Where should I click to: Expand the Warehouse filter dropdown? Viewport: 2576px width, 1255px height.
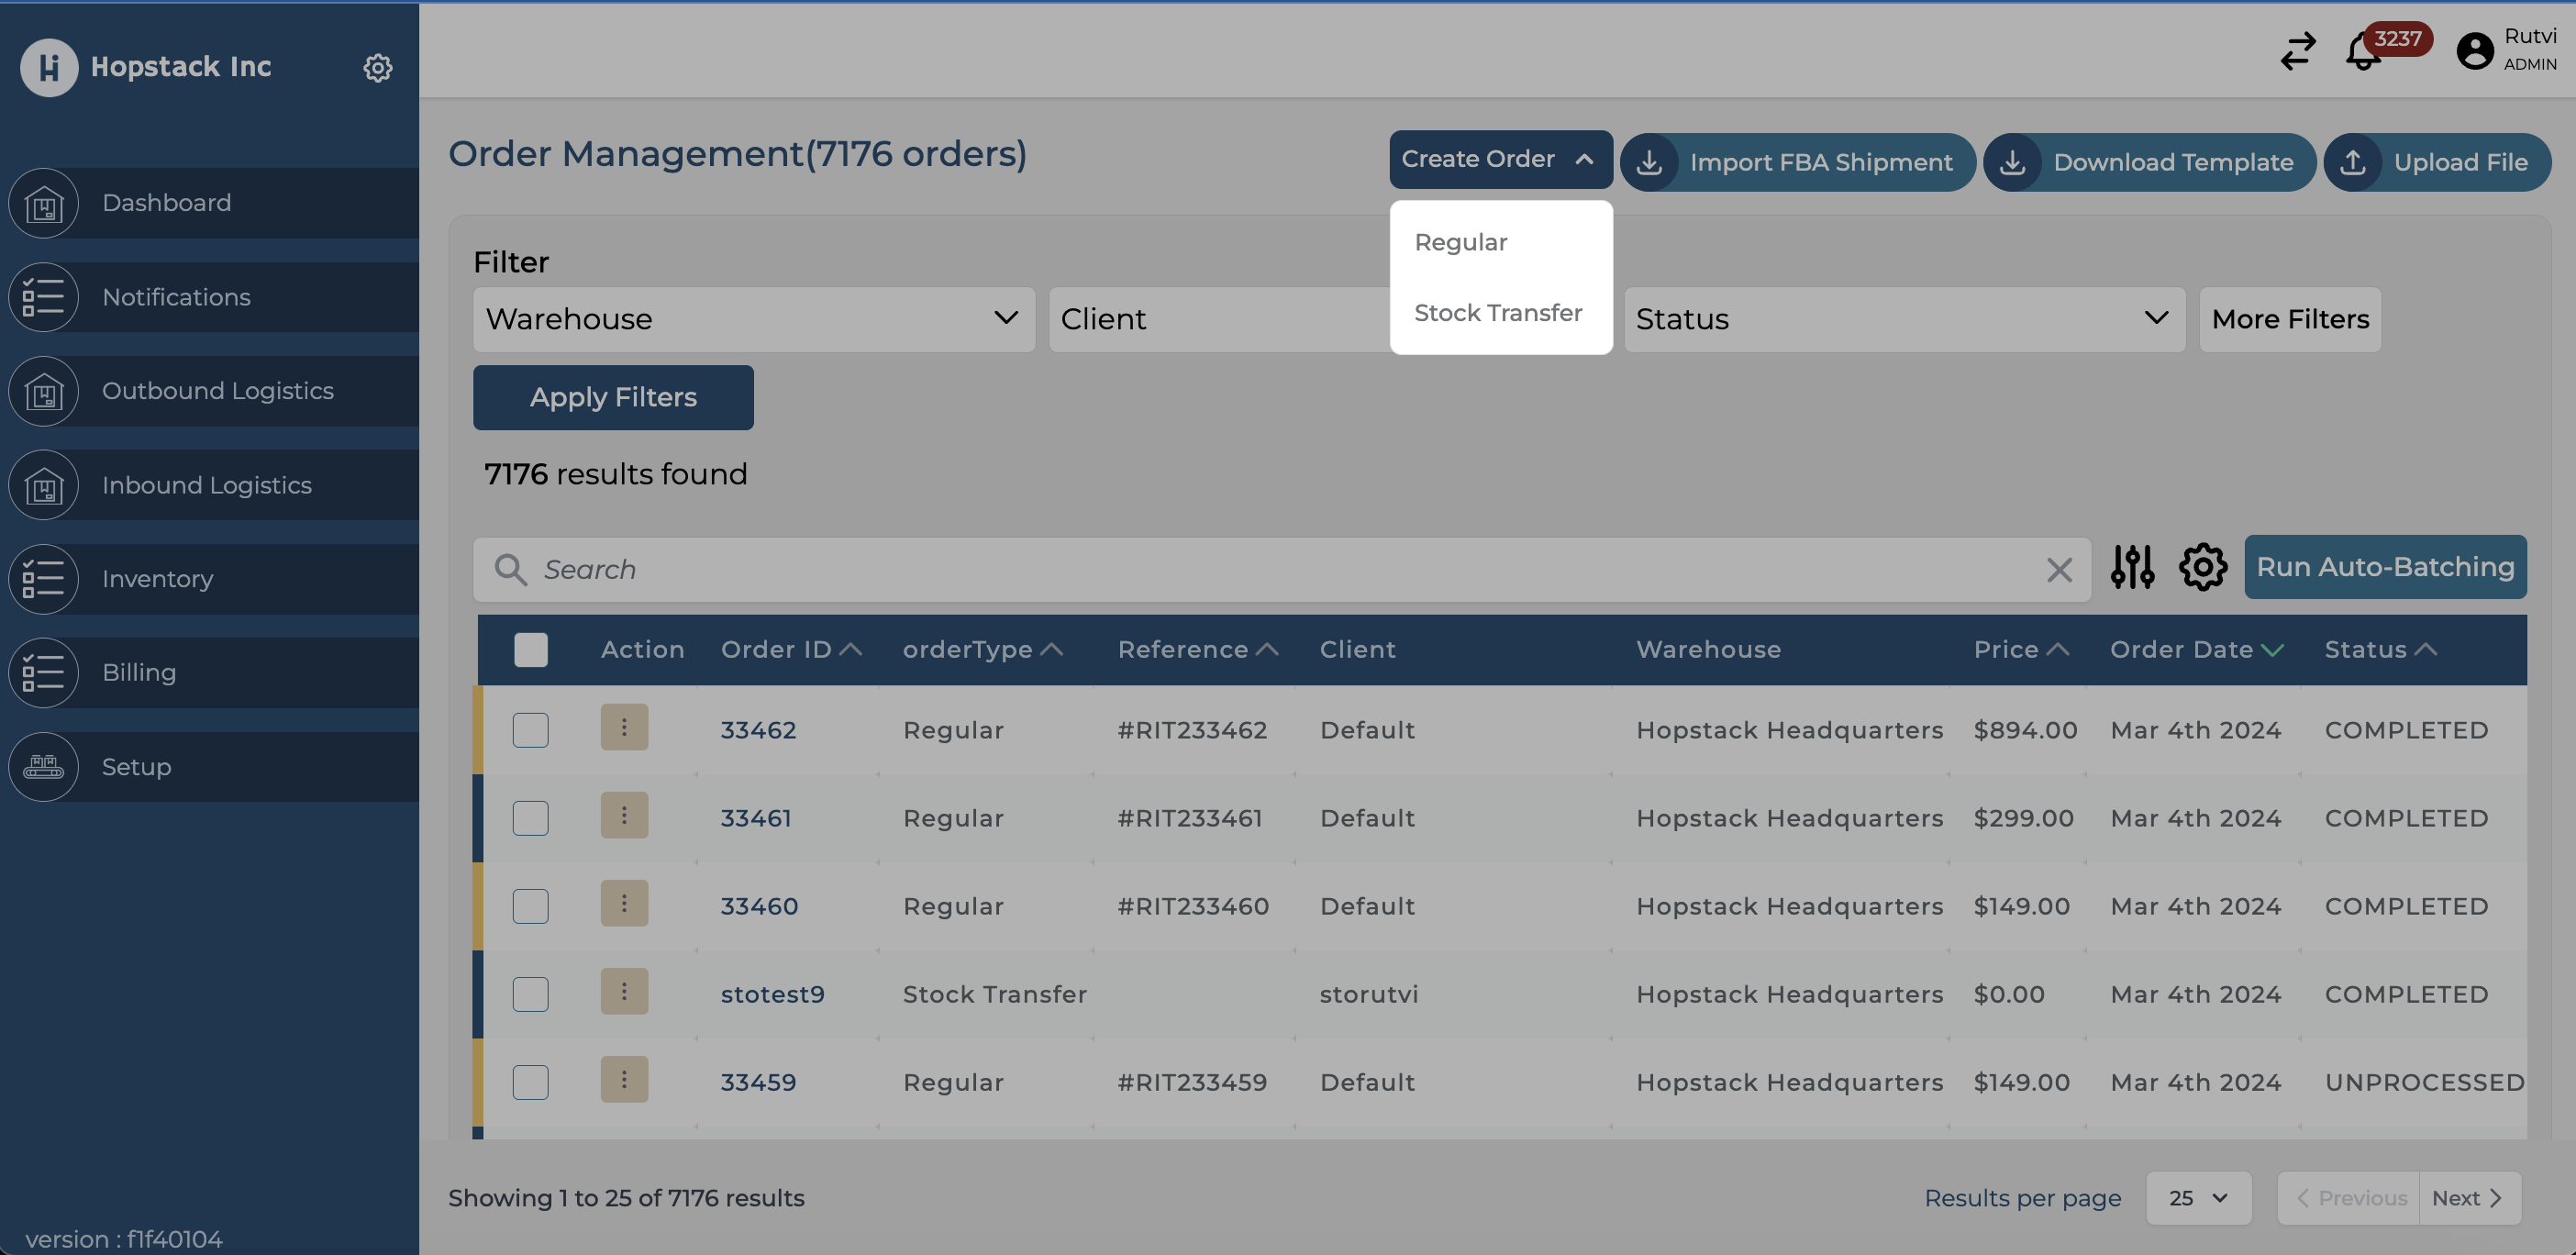[x=753, y=319]
